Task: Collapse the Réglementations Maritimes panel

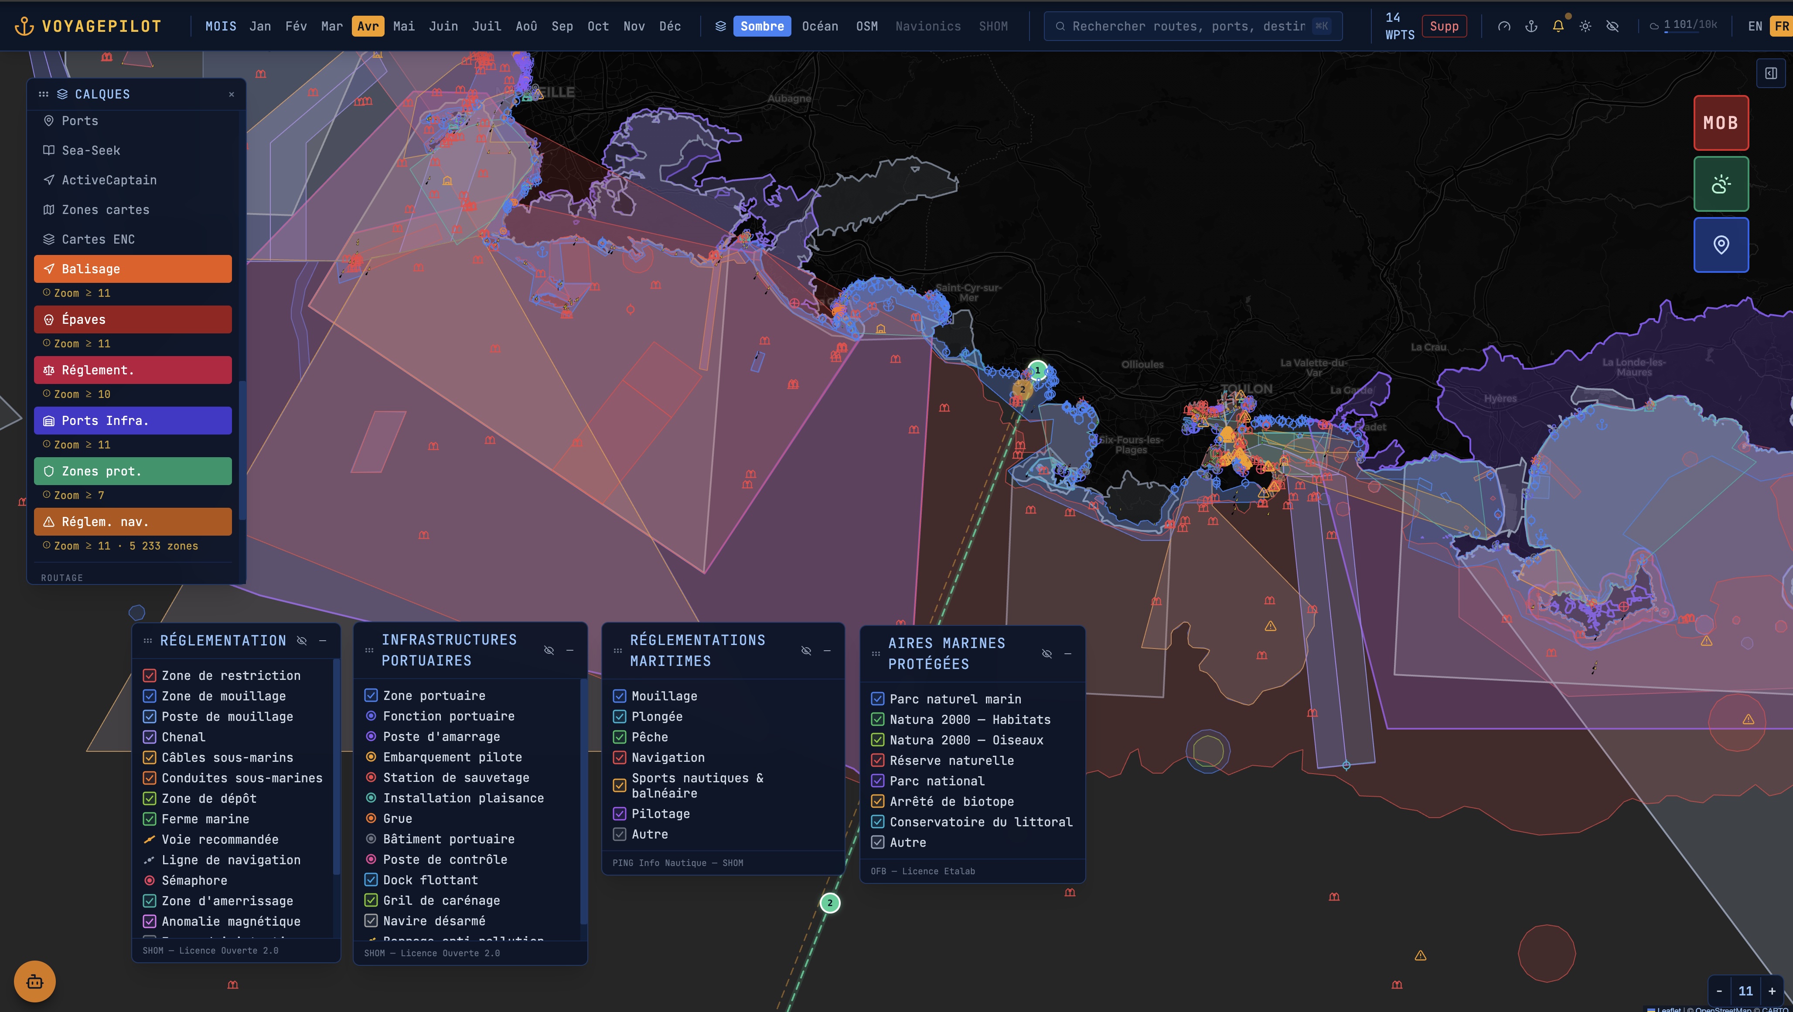Action: tap(827, 651)
